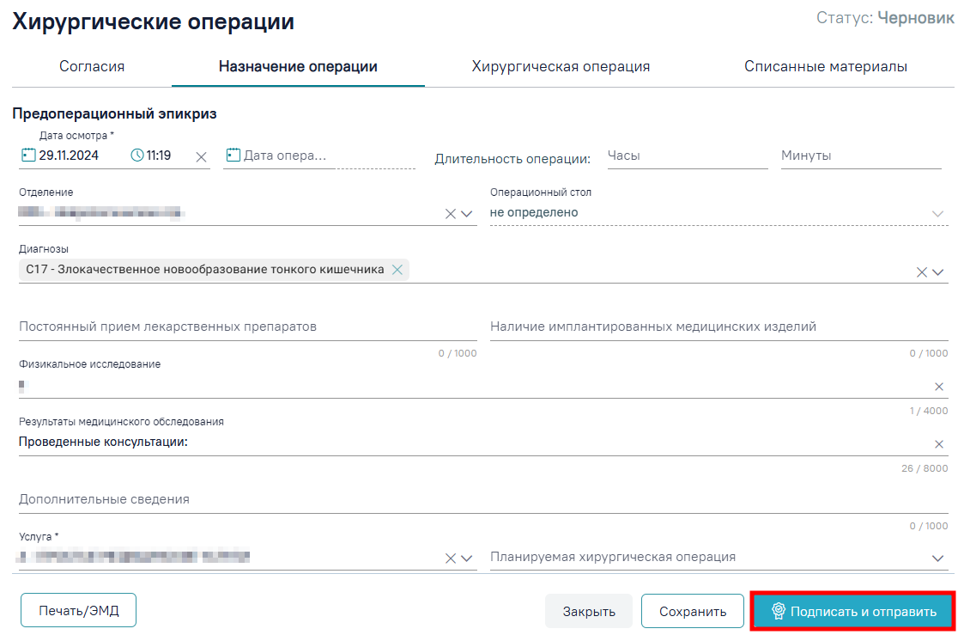This screenshot has width=964, height=641.
Task: Clear examination date with X icon
Action: click(x=201, y=157)
